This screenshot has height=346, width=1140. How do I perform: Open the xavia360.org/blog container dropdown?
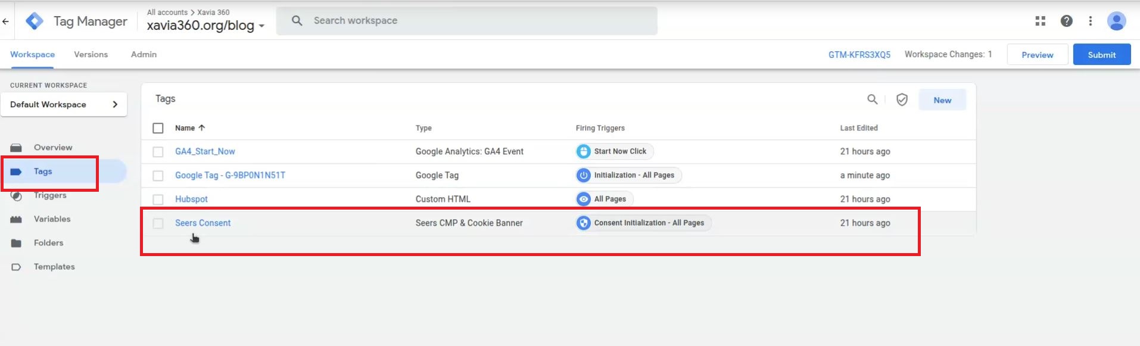pyautogui.click(x=205, y=26)
